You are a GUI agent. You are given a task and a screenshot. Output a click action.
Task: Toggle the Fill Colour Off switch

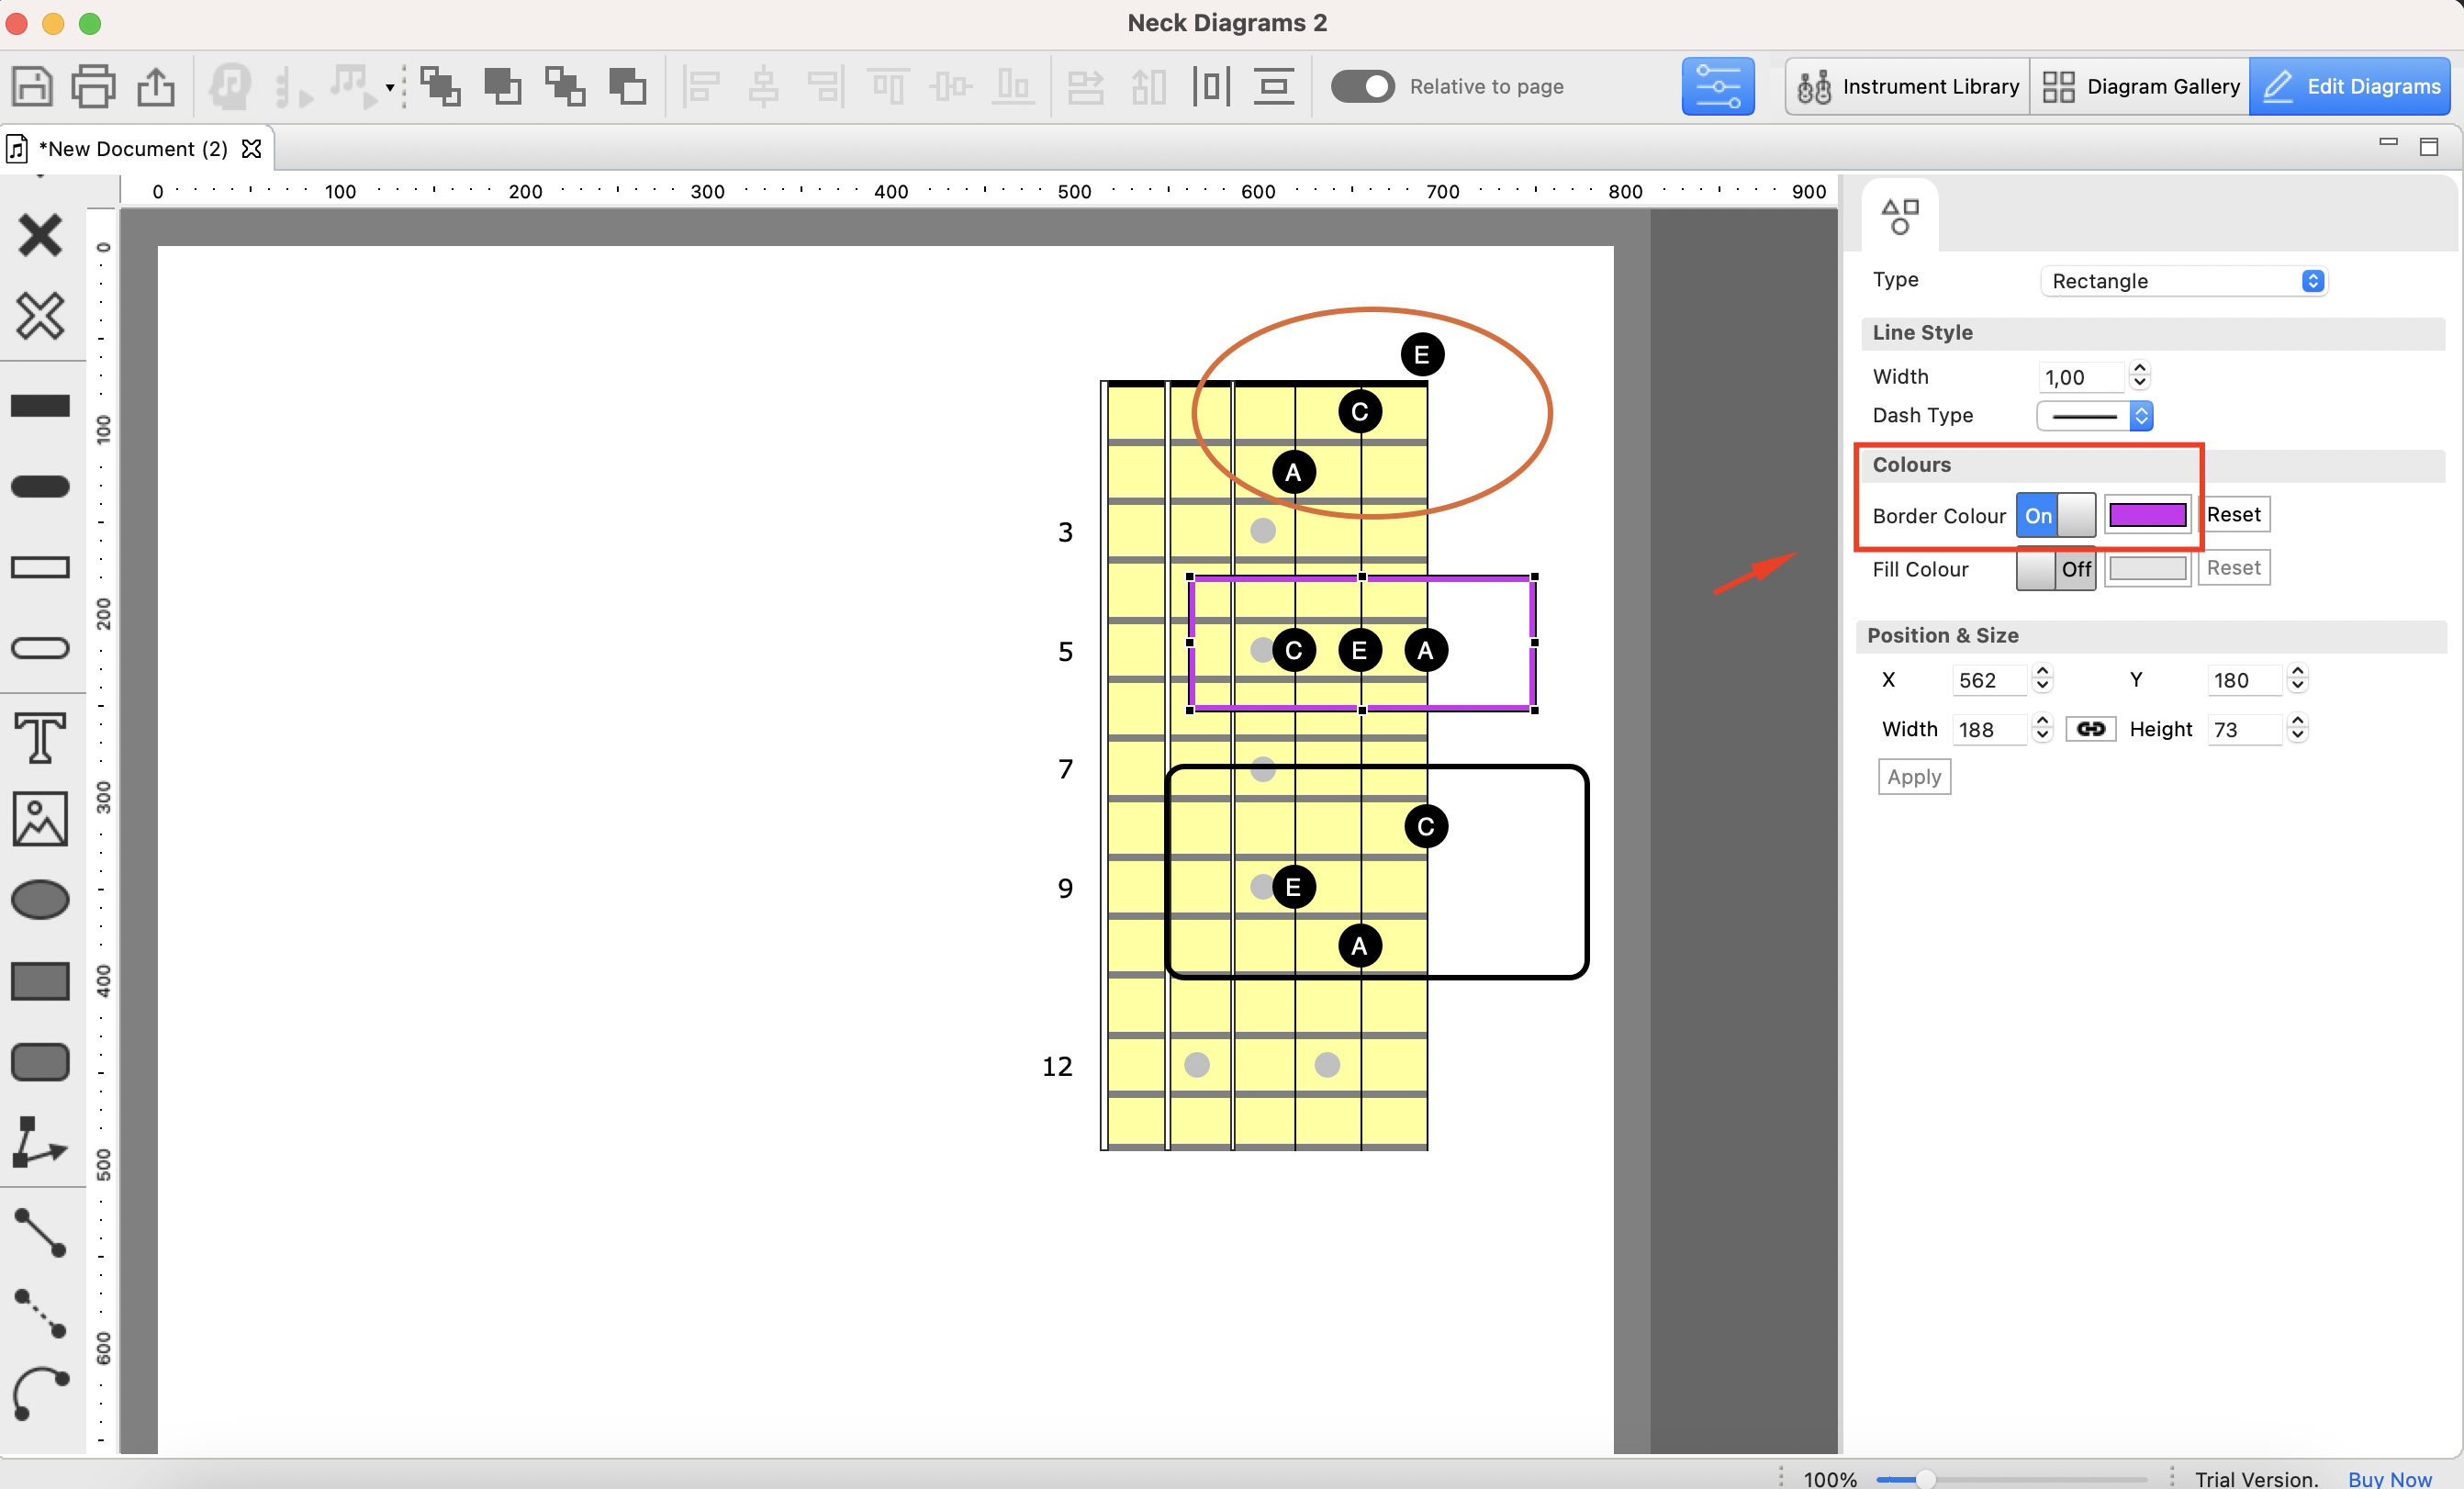[x=2055, y=569]
